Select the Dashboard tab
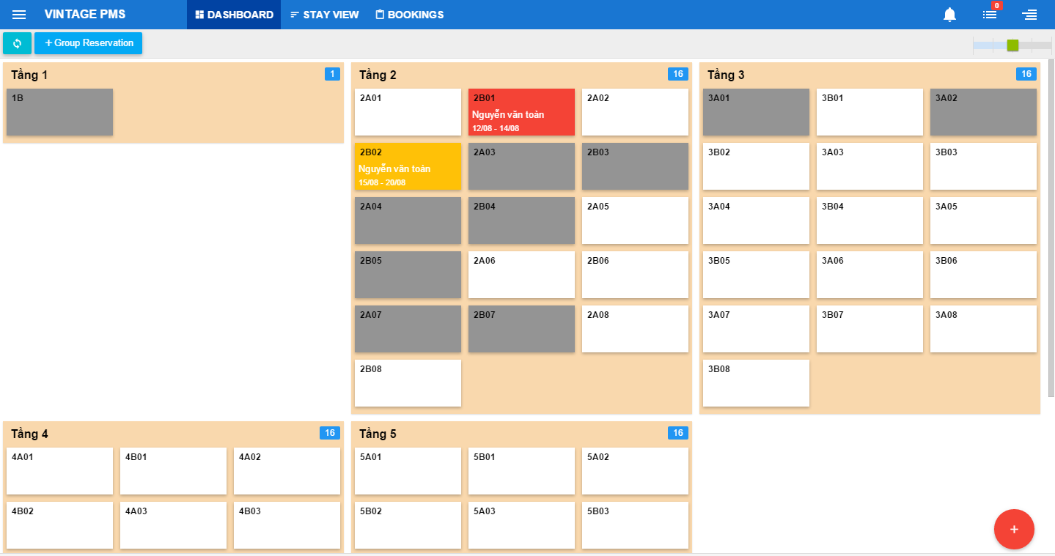The height and width of the screenshot is (556, 1055). pos(234,15)
